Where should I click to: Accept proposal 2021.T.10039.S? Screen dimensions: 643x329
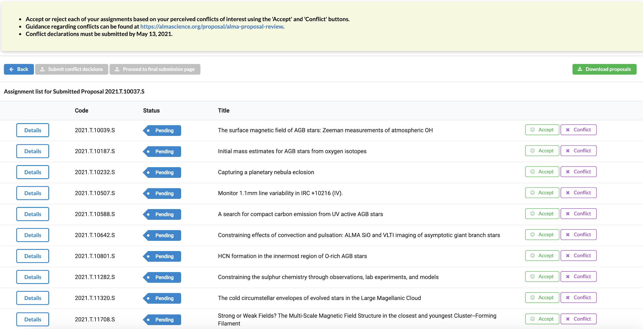[x=542, y=130]
